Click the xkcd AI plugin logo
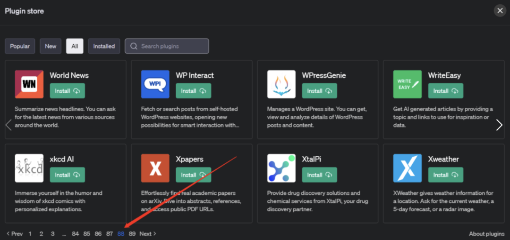The width and height of the screenshot is (510, 240). (29, 168)
